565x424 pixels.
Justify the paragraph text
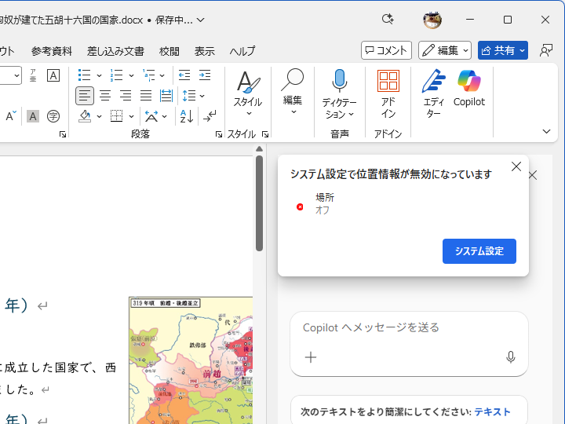(146, 96)
